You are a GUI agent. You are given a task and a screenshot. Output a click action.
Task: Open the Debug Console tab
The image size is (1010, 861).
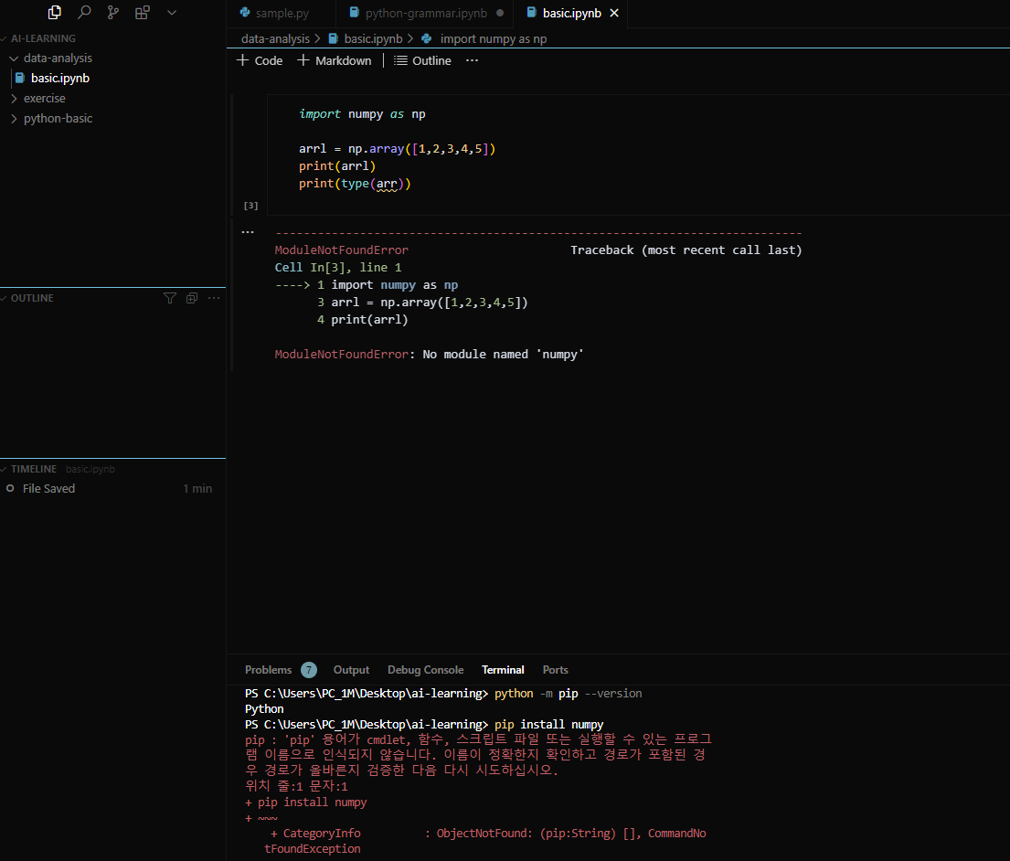[426, 670]
